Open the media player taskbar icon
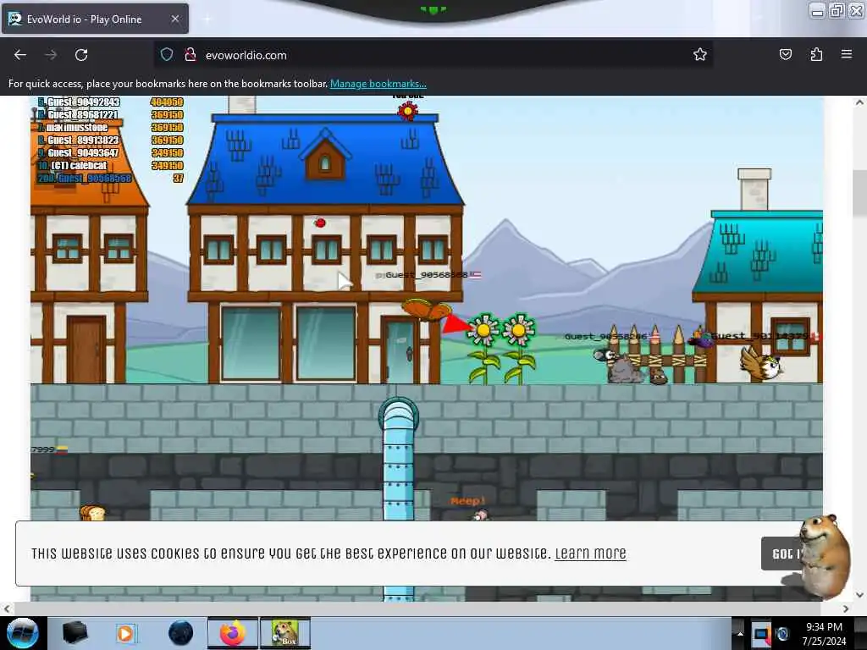This screenshot has width=867, height=650. (125, 633)
